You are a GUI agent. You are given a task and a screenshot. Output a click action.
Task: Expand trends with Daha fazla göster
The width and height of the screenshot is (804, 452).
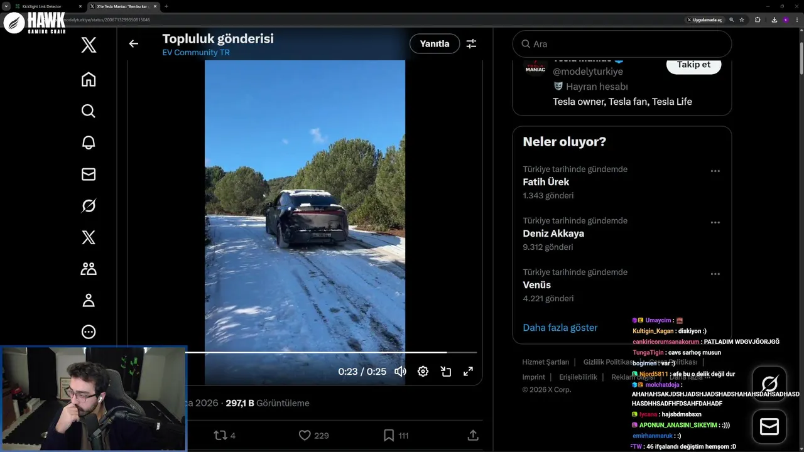pyautogui.click(x=560, y=327)
